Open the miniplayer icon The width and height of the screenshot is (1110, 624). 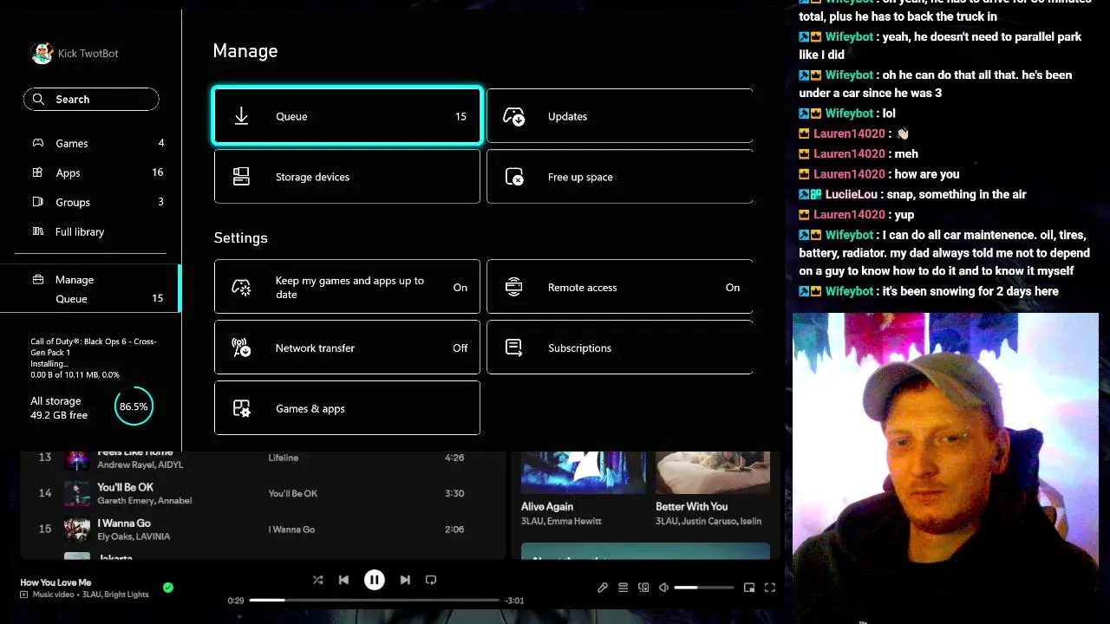749,588
